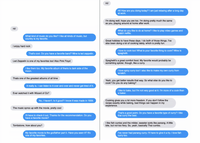
Task: Click the first "Hi!" bubble in left conversation
Action: coord(14,29)
